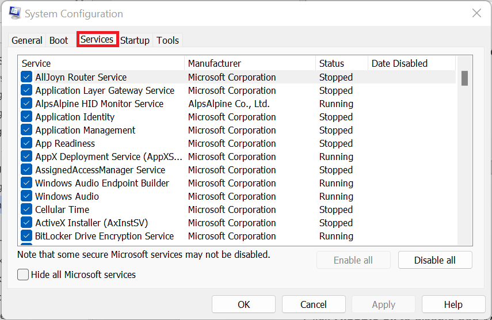Uncheck Application Management service checkbox
This screenshot has height=320, width=492.
coord(26,130)
